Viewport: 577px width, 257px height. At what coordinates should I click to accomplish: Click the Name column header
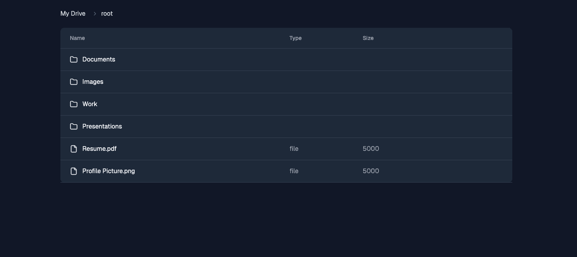tap(77, 38)
